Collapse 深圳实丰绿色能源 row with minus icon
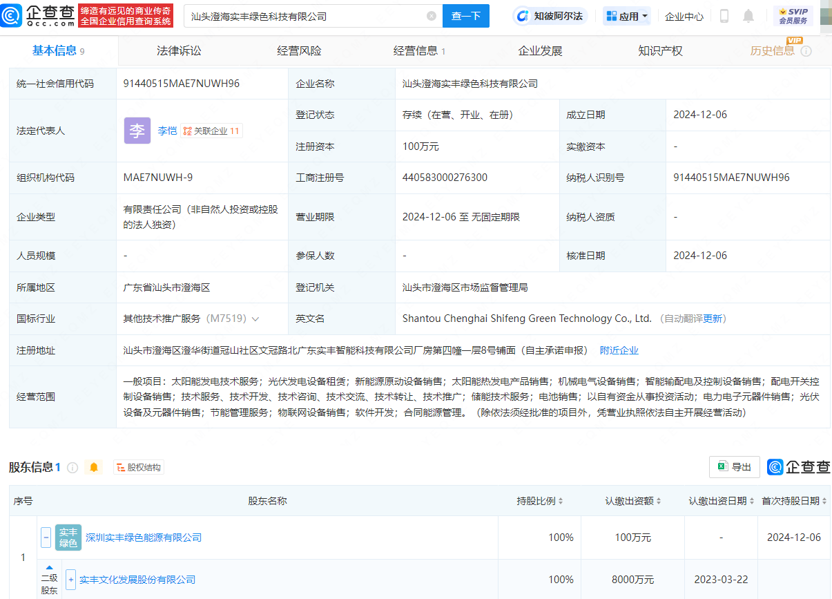The image size is (832, 599). click(46, 537)
